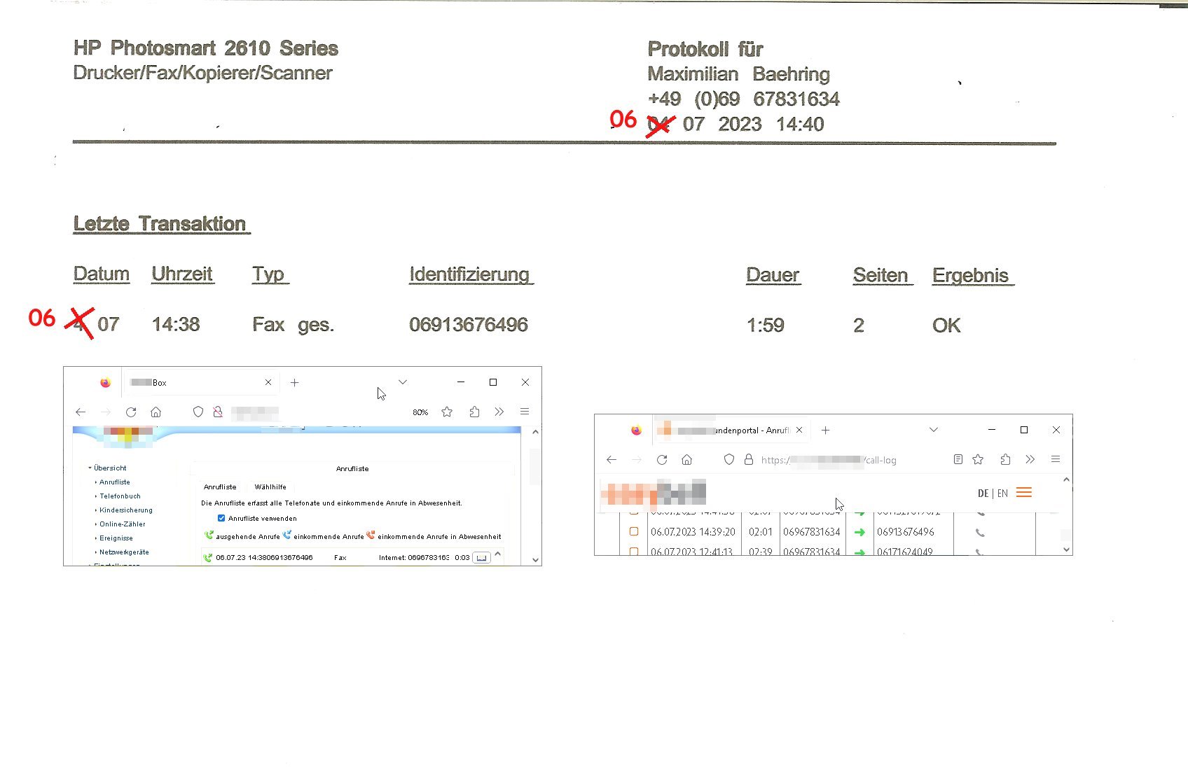The image size is (1188, 770).
Task: Expand toolbar overflow chevrons in Box window
Action: 499,412
